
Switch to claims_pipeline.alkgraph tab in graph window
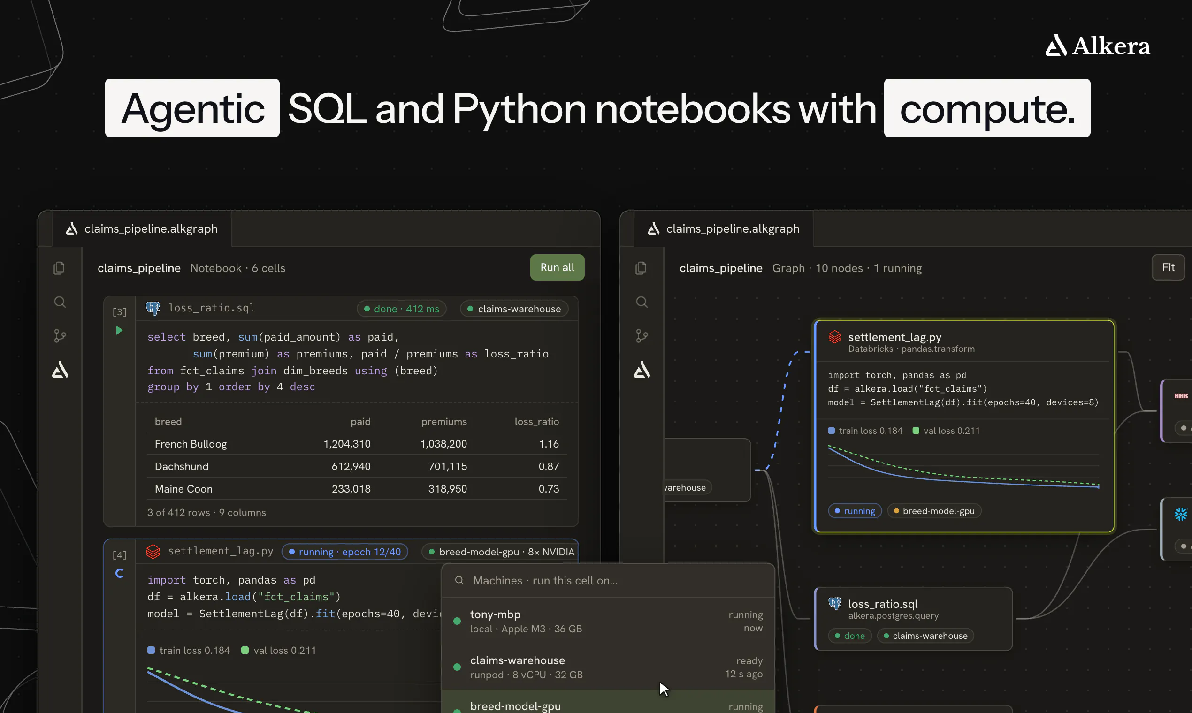(723, 229)
